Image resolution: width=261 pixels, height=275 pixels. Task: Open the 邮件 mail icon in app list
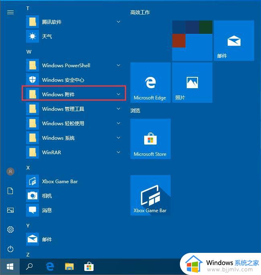coord(33,239)
